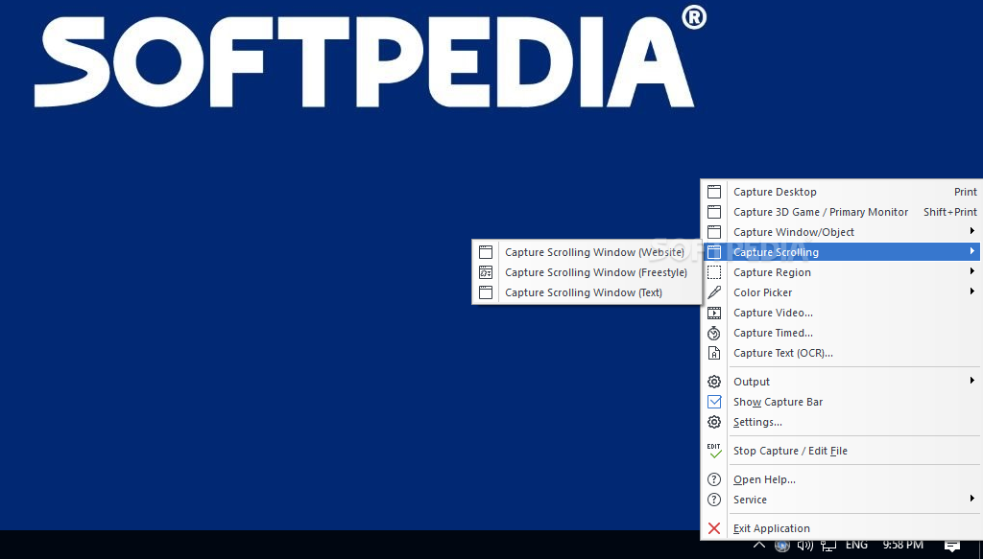Open the Output menu entry
This screenshot has height=559, width=983.
click(x=841, y=382)
